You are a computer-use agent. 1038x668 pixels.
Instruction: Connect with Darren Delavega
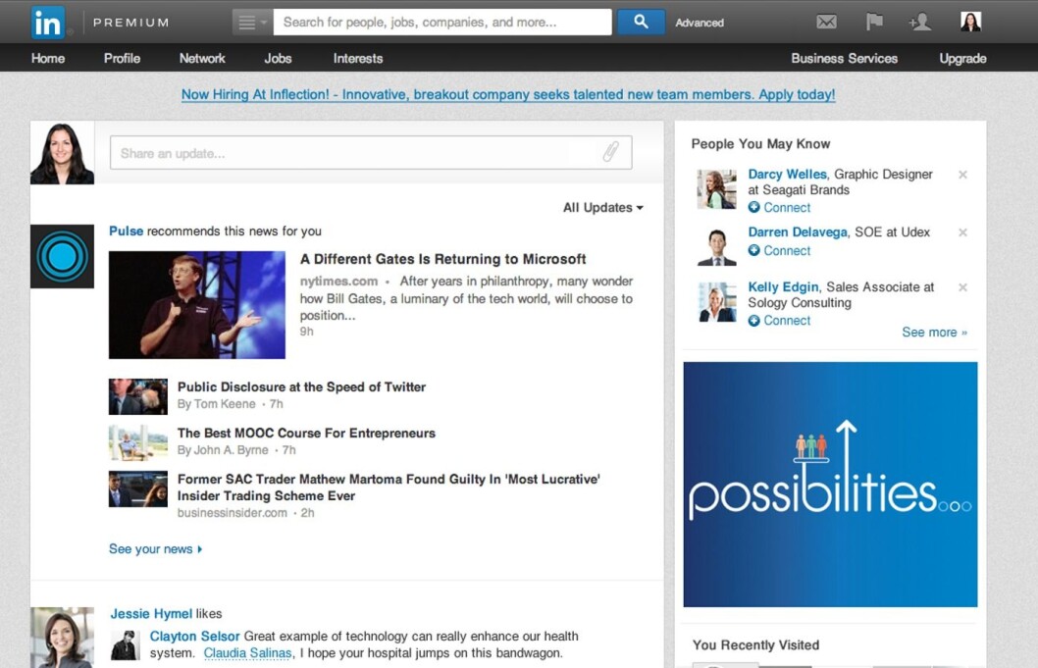(x=787, y=250)
